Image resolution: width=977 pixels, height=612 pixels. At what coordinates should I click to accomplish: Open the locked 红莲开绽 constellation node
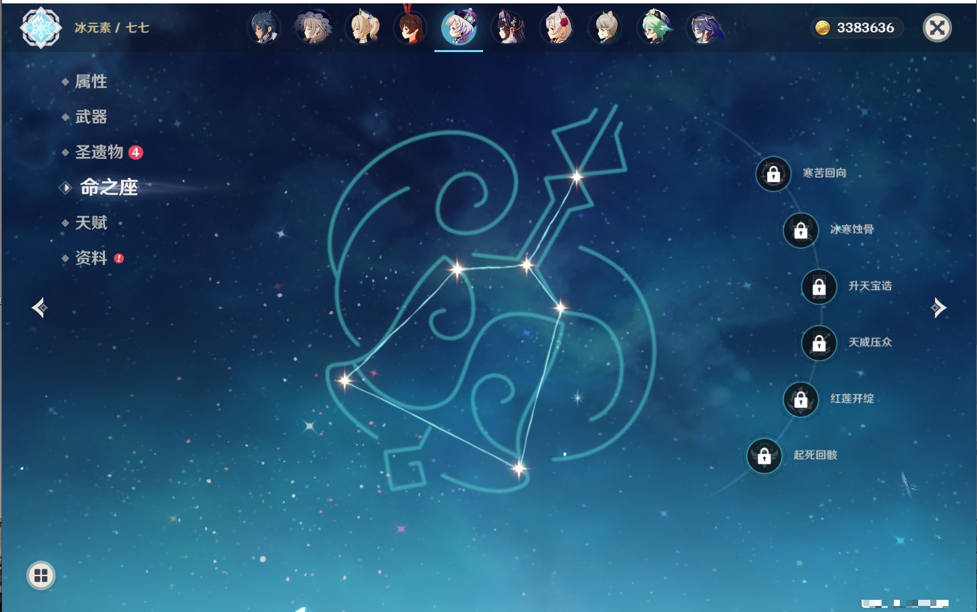pos(800,399)
